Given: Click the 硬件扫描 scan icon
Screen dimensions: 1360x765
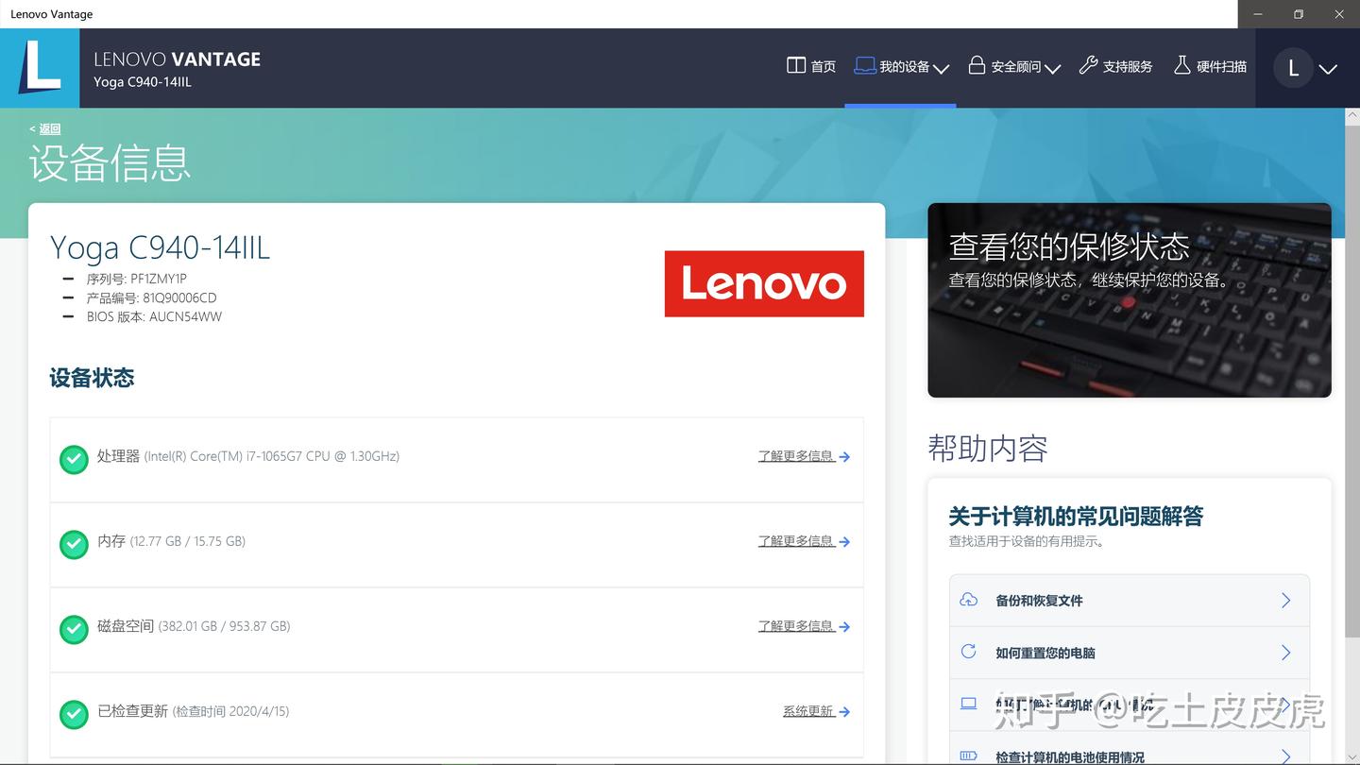Looking at the screenshot, I should coord(1181,65).
